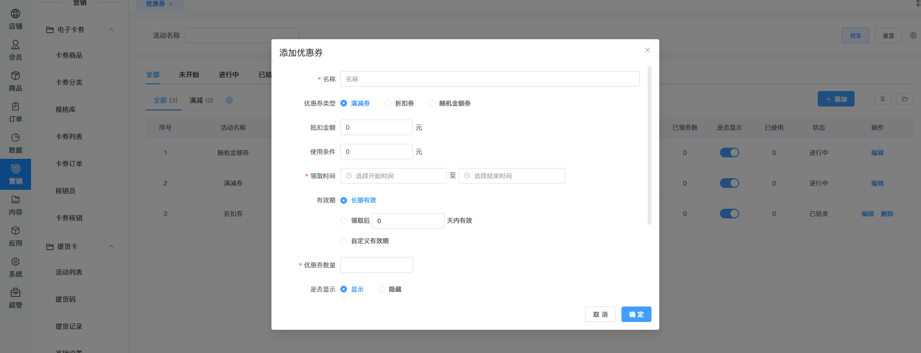The image size is (921, 353).
Task: Focus the 名称 coupon name field
Action: [x=490, y=79]
